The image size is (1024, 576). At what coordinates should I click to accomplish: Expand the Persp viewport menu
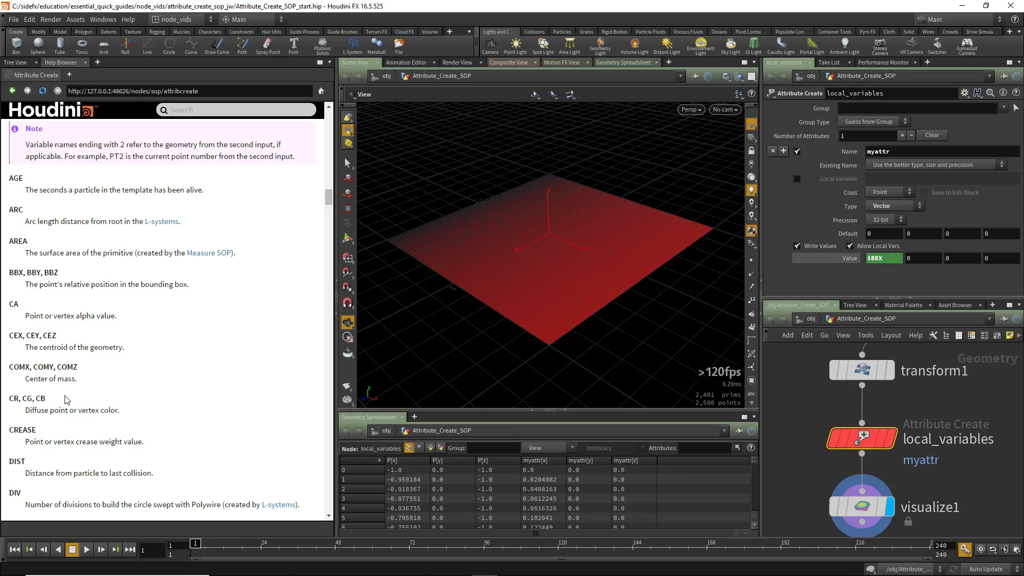[x=691, y=109]
